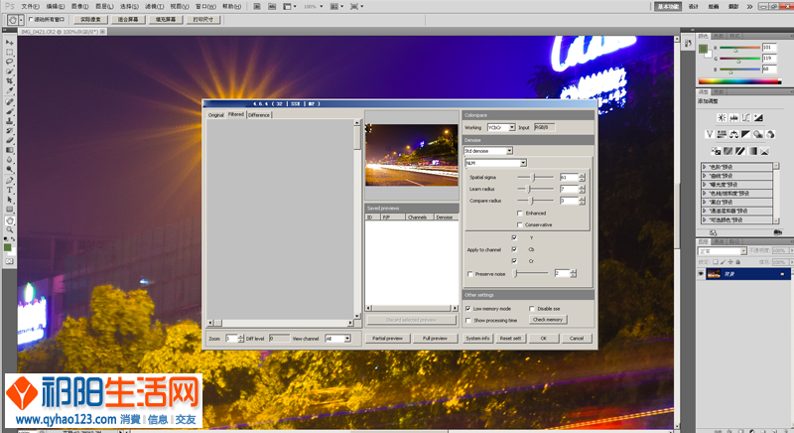Select the Rectangular Marquee tool
This screenshot has height=433, width=794.
[x=9, y=53]
